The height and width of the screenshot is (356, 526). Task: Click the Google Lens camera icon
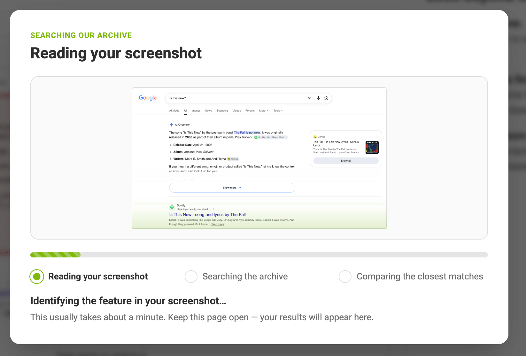(326, 98)
